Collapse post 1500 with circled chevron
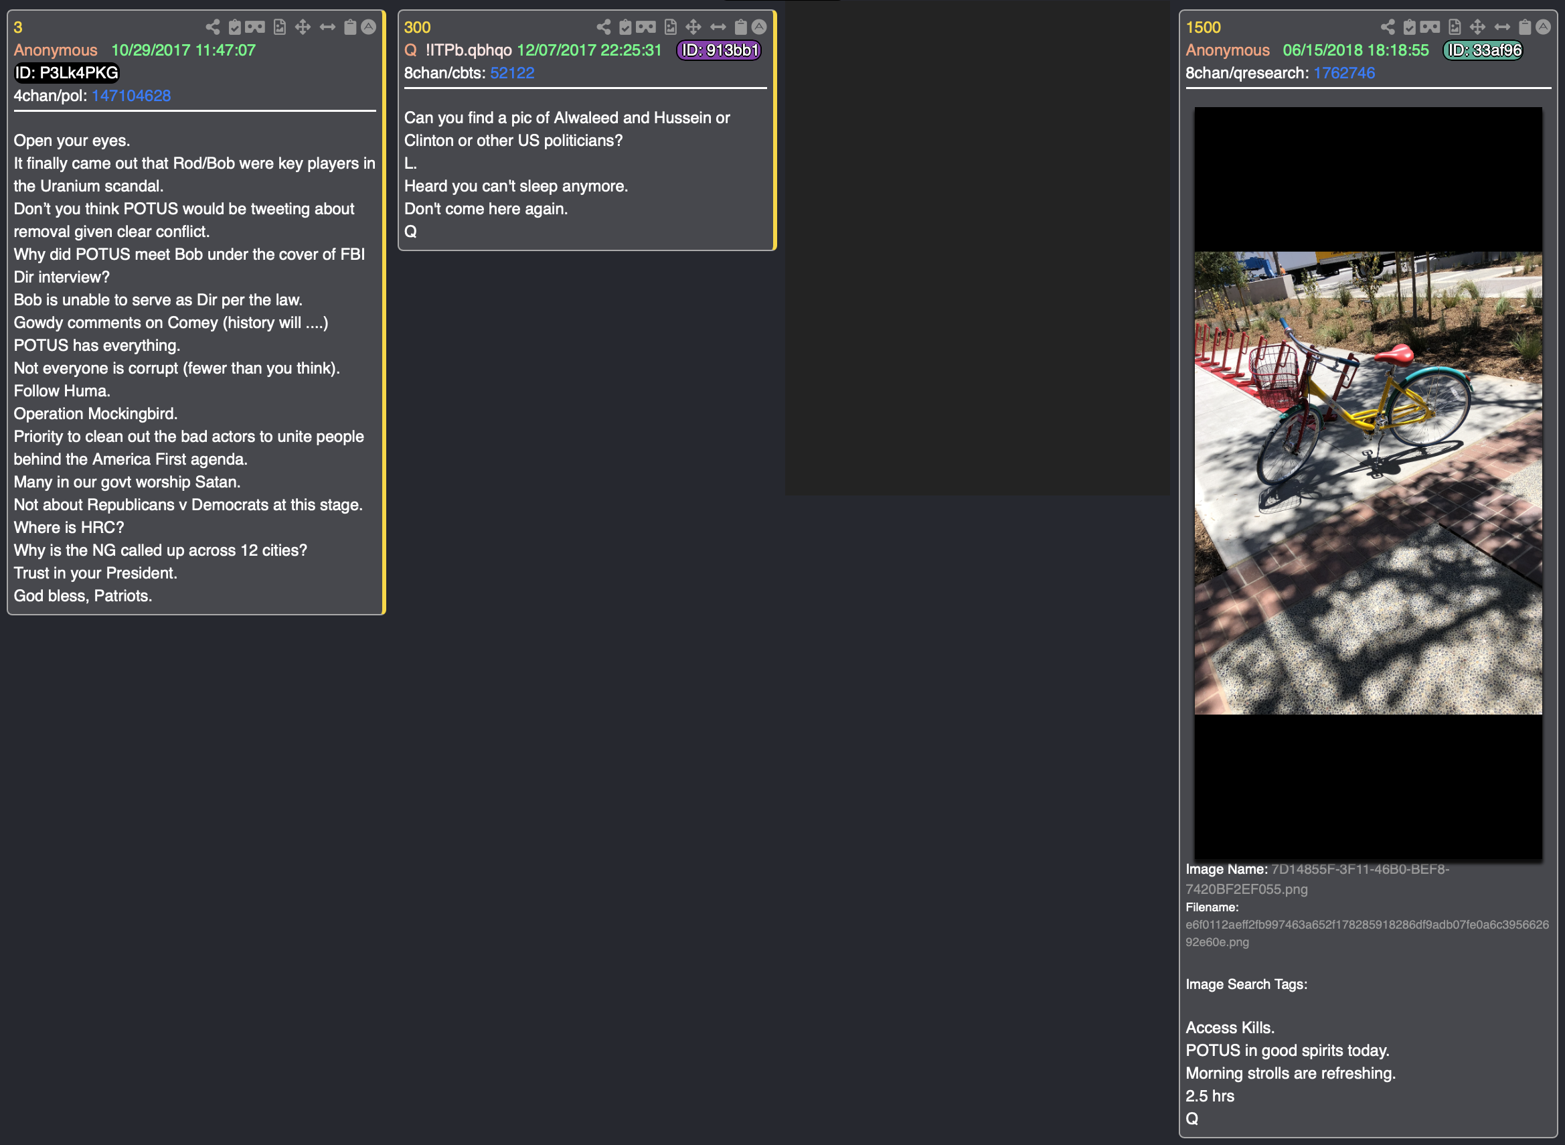The image size is (1565, 1145). (1543, 27)
